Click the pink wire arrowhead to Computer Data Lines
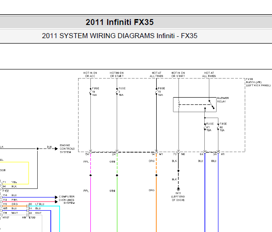The height and width of the screenshot is (232, 272). coord(56,202)
